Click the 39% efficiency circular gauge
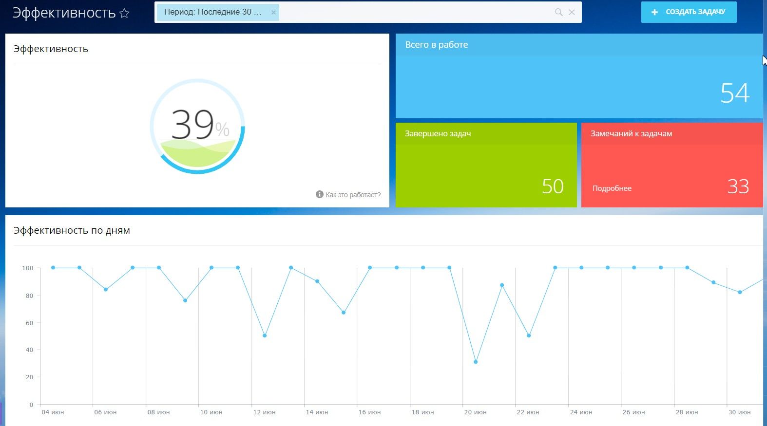 coord(197,127)
